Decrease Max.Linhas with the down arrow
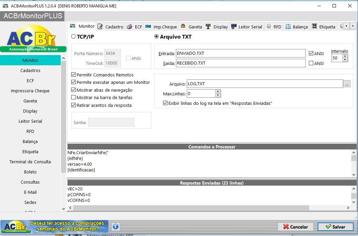Image resolution: width=358 pixels, height=236 pixels. (x=218, y=95)
